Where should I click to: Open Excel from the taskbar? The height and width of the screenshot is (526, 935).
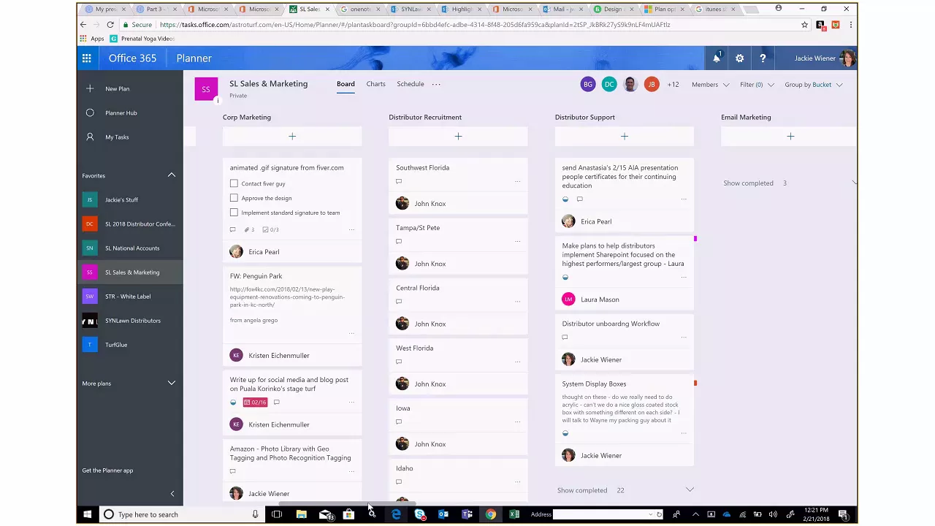coord(514,514)
